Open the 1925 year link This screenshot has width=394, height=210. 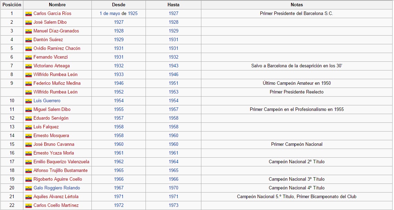[133, 14]
